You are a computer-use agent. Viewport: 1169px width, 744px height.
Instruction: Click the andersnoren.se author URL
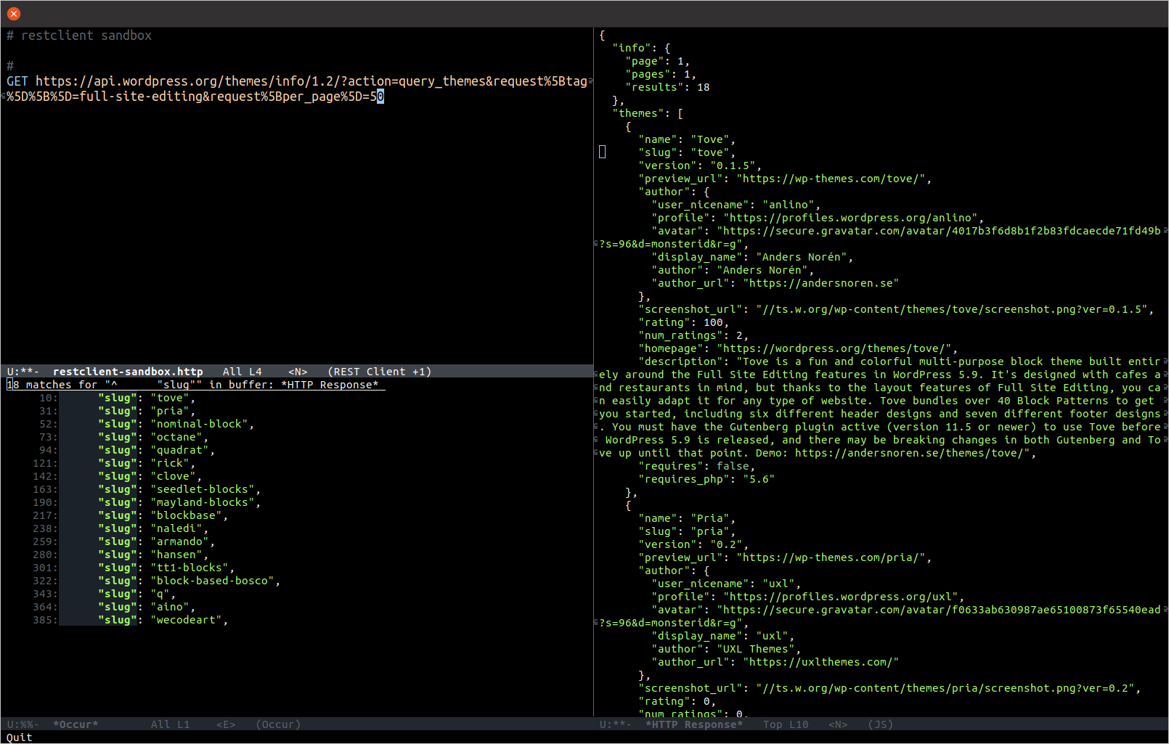pyautogui.click(x=820, y=283)
